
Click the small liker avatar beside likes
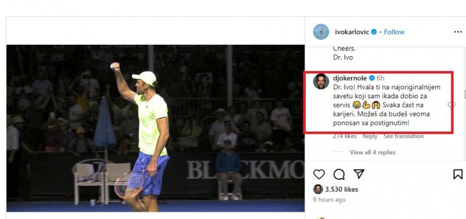tap(318, 189)
